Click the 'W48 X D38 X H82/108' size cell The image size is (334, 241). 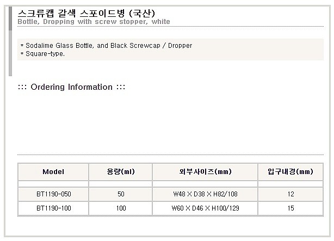(x=205, y=194)
